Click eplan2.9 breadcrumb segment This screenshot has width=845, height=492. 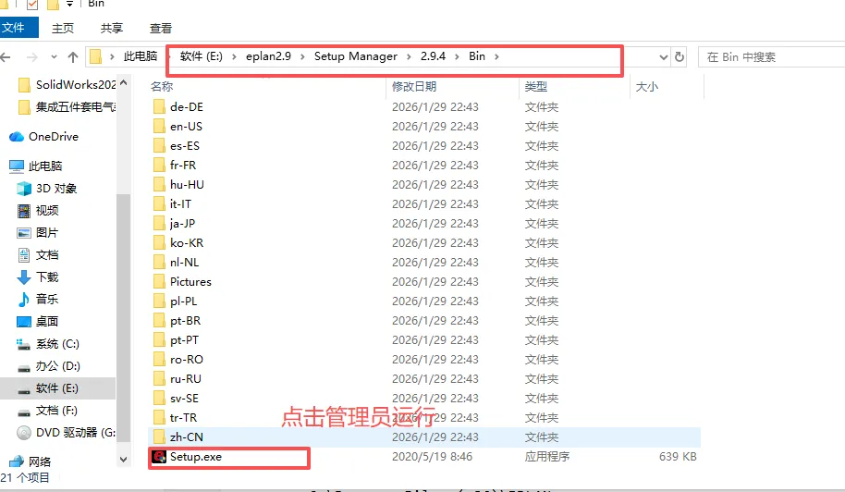tap(268, 56)
